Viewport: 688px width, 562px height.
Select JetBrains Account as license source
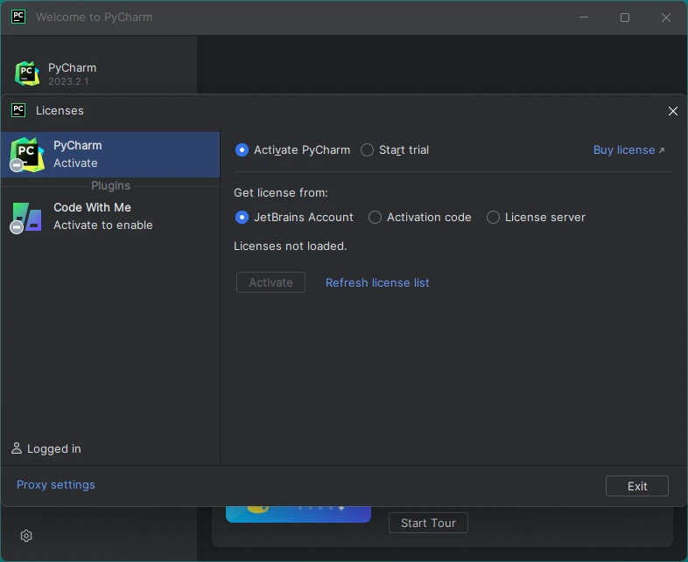tap(242, 218)
